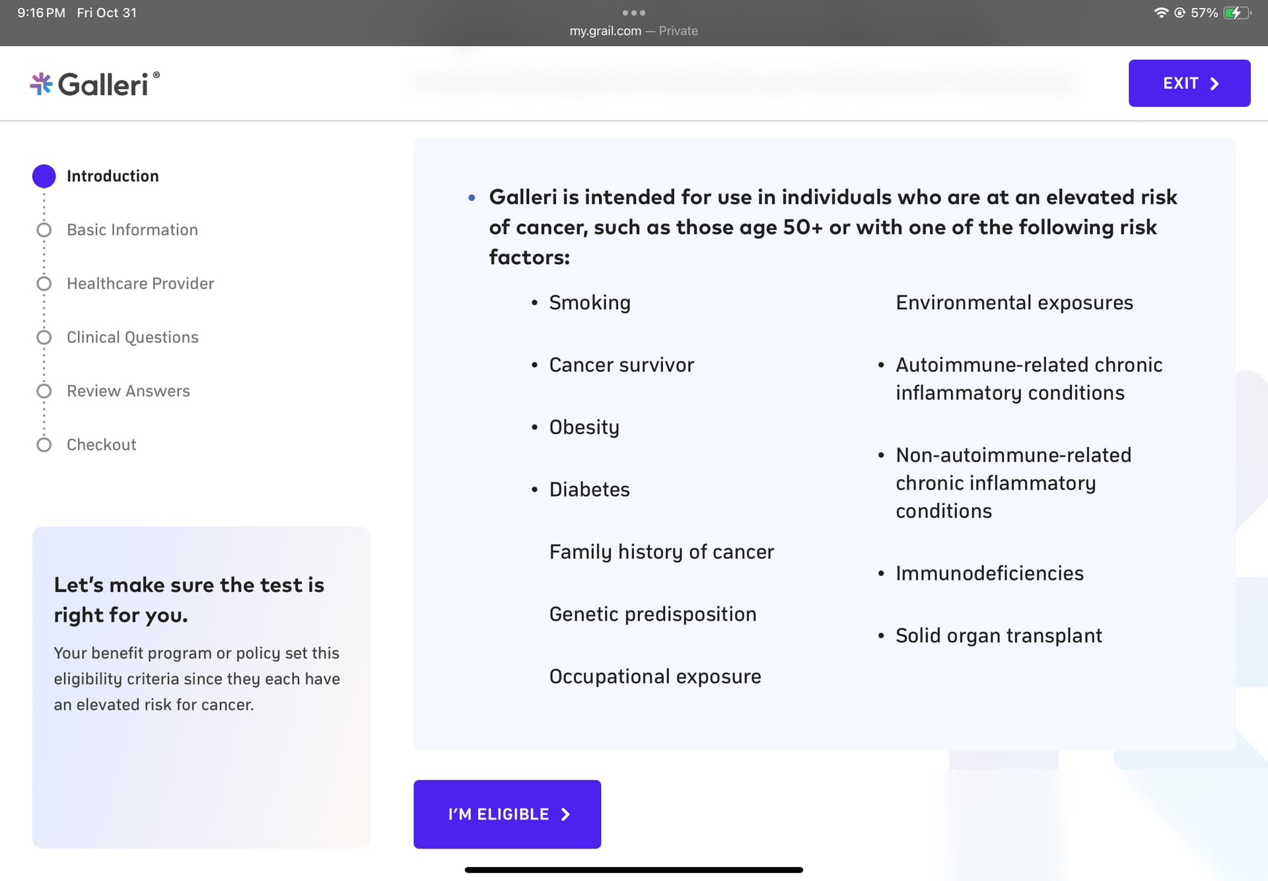Tap the 9:16 PM clock
Viewport: 1268px width, 881px height.
[x=41, y=13]
